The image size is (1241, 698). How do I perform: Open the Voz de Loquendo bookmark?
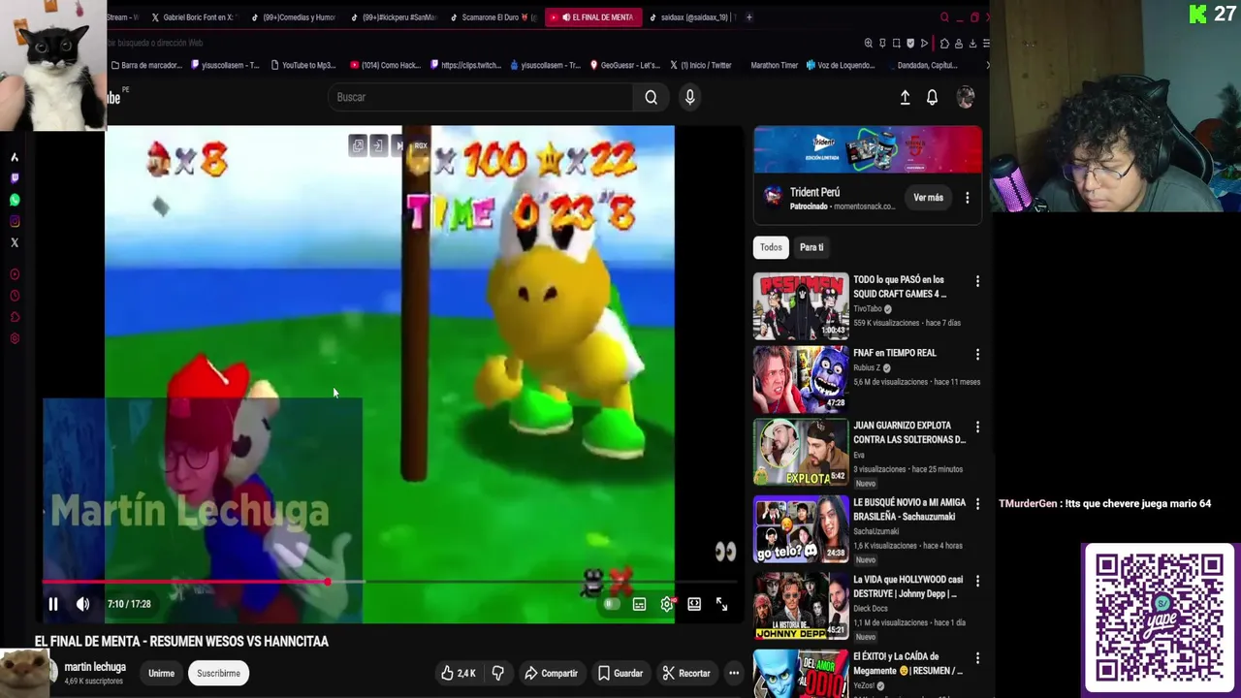click(840, 65)
